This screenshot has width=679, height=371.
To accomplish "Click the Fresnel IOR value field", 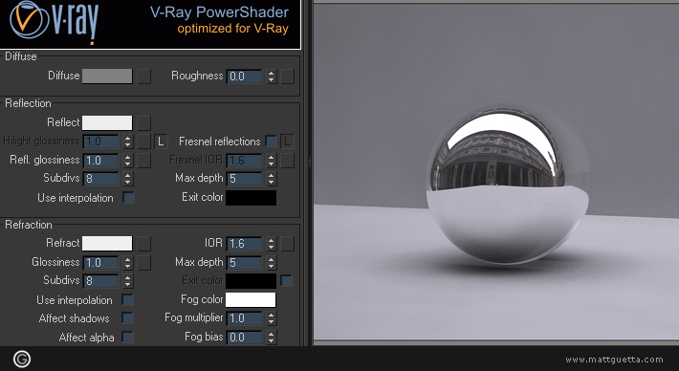I will pos(244,161).
